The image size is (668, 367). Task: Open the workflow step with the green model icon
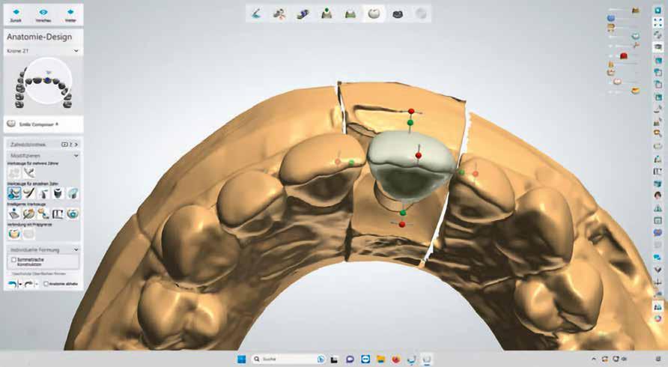350,13
